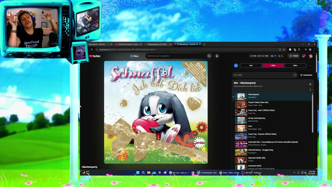Click the Häschenparty video title below the player
The image size is (332, 187).
pos(89,167)
